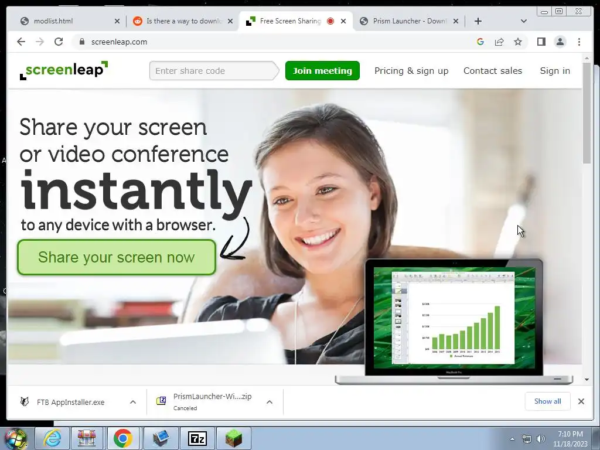
Task: Click the recording indicator on tab
Action: tap(330, 21)
